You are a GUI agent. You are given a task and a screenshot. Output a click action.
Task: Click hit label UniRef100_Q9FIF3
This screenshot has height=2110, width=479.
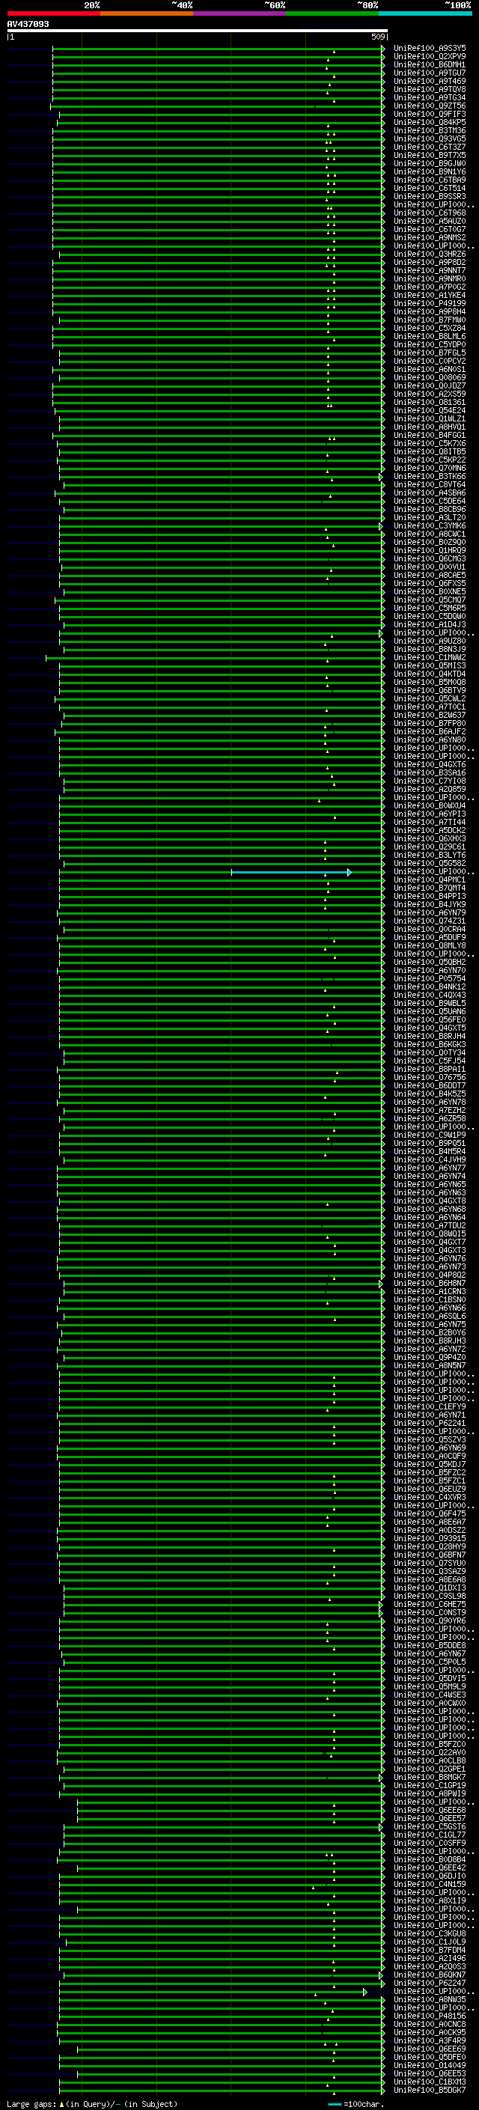pos(430,114)
